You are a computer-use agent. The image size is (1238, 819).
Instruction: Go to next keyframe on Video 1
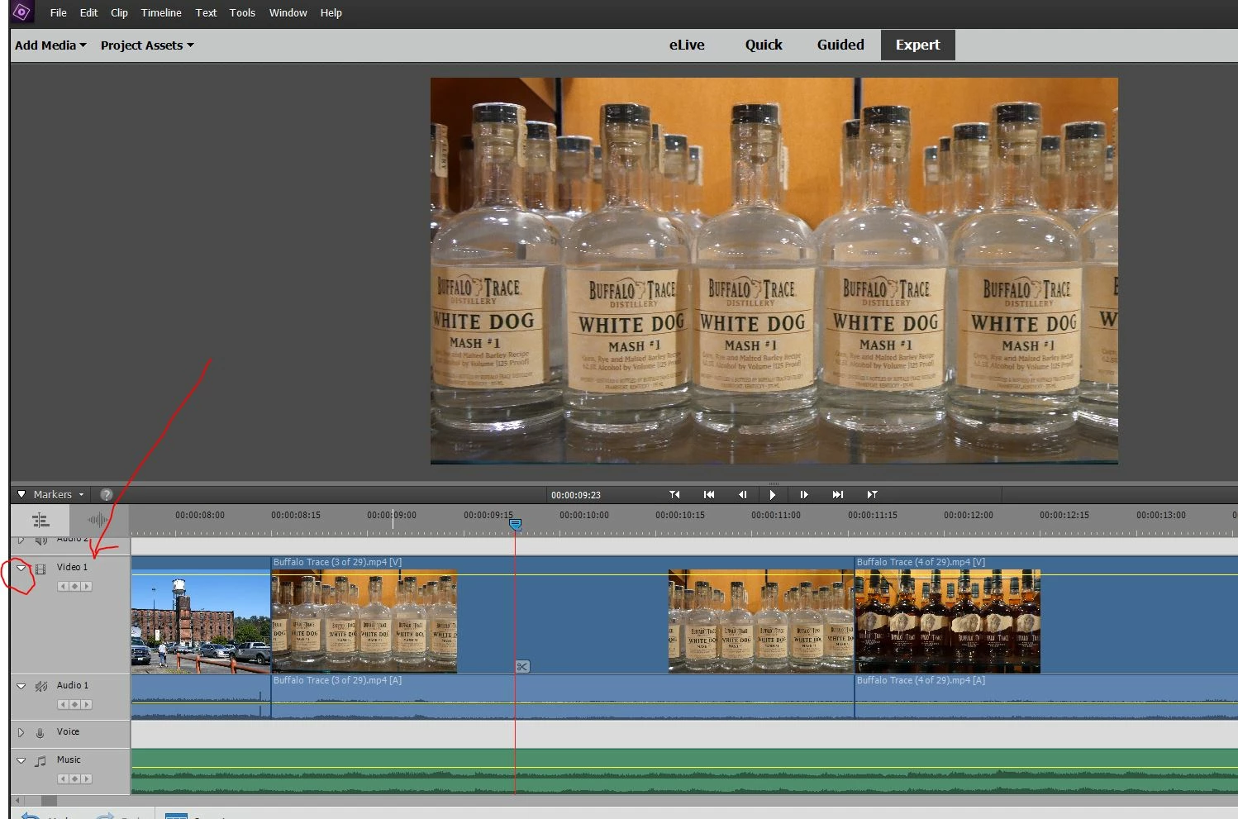point(86,586)
